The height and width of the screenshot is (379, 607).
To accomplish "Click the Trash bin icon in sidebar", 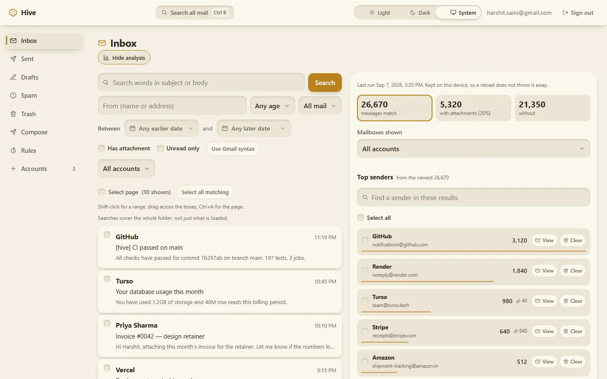I will pos(13,114).
